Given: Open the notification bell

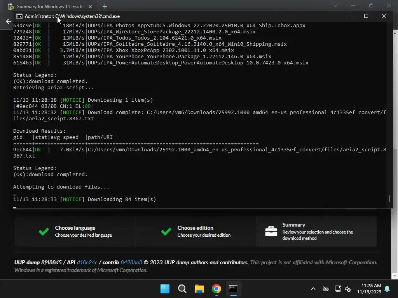Looking at the screenshot, I should pyautogui.click(x=388, y=289).
